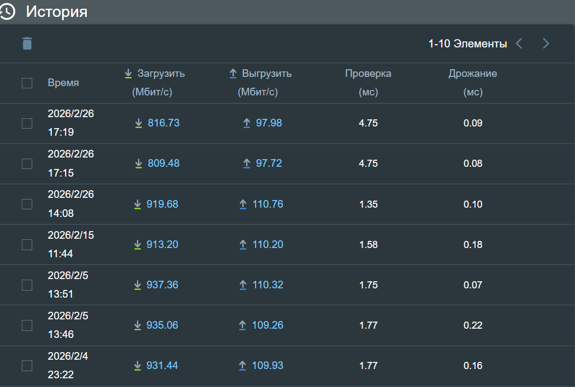575x387 pixels.
Task: Click jitter value 0.22
Action: coord(473,325)
